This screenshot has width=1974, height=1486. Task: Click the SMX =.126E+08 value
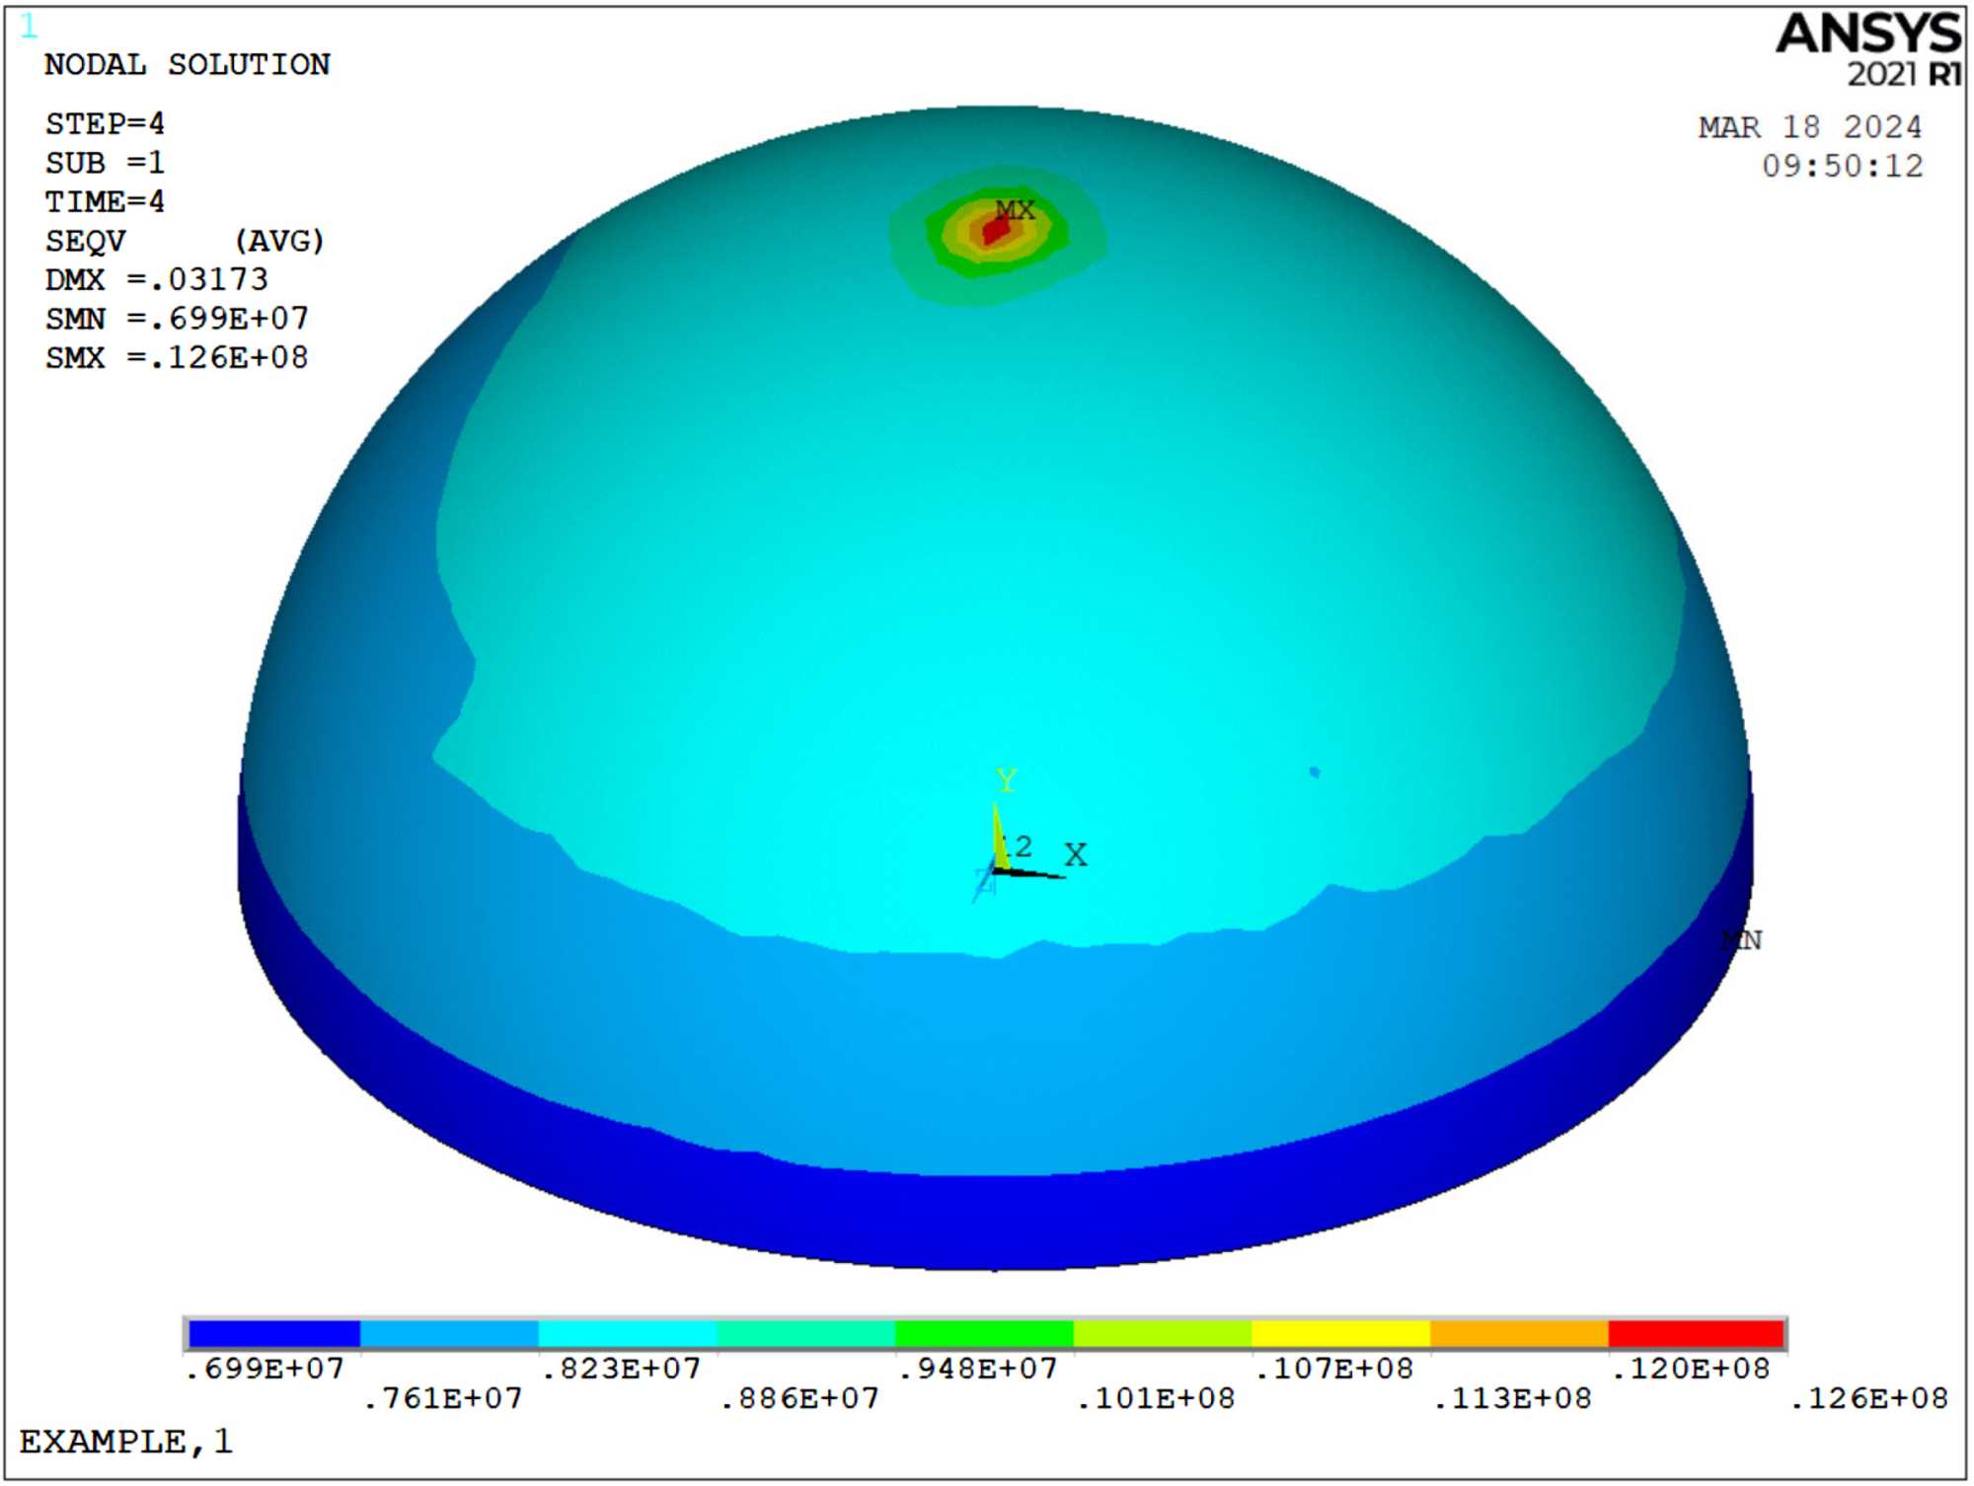177,357
